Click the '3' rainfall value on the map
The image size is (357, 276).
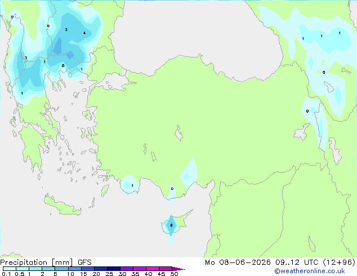(x=66, y=30)
